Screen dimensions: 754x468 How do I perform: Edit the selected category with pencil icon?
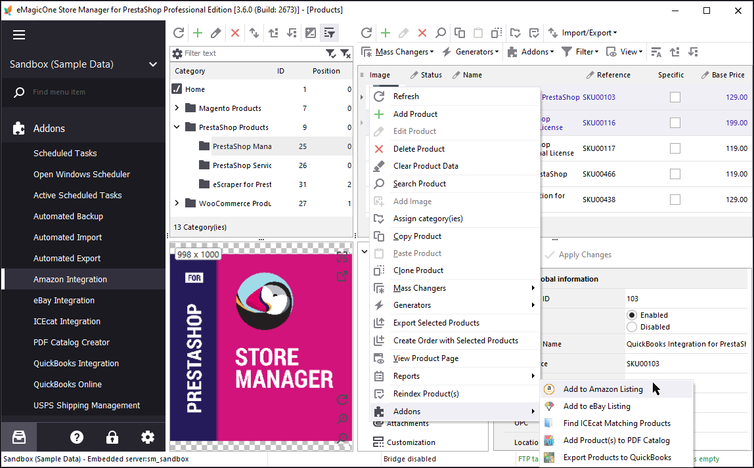point(216,33)
